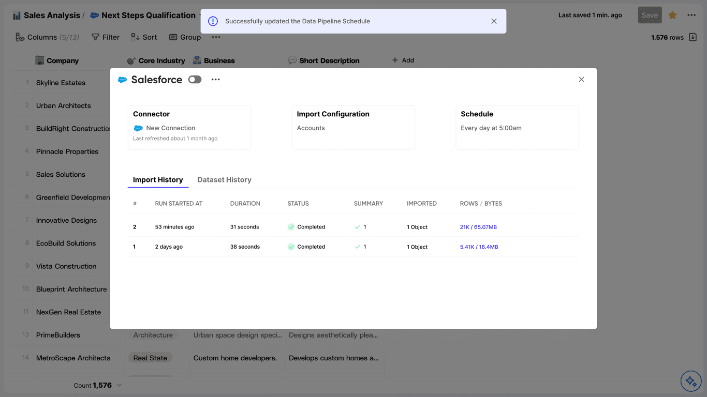Click the Vista Construction row
The width and height of the screenshot is (707, 397).
[66, 266]
